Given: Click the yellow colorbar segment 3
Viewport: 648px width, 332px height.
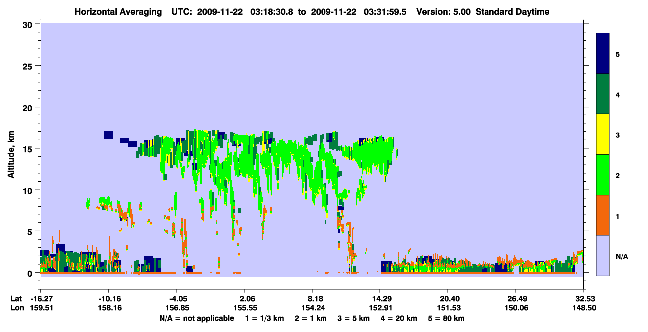Looking at the screenshot, I should tap(603, 134).
